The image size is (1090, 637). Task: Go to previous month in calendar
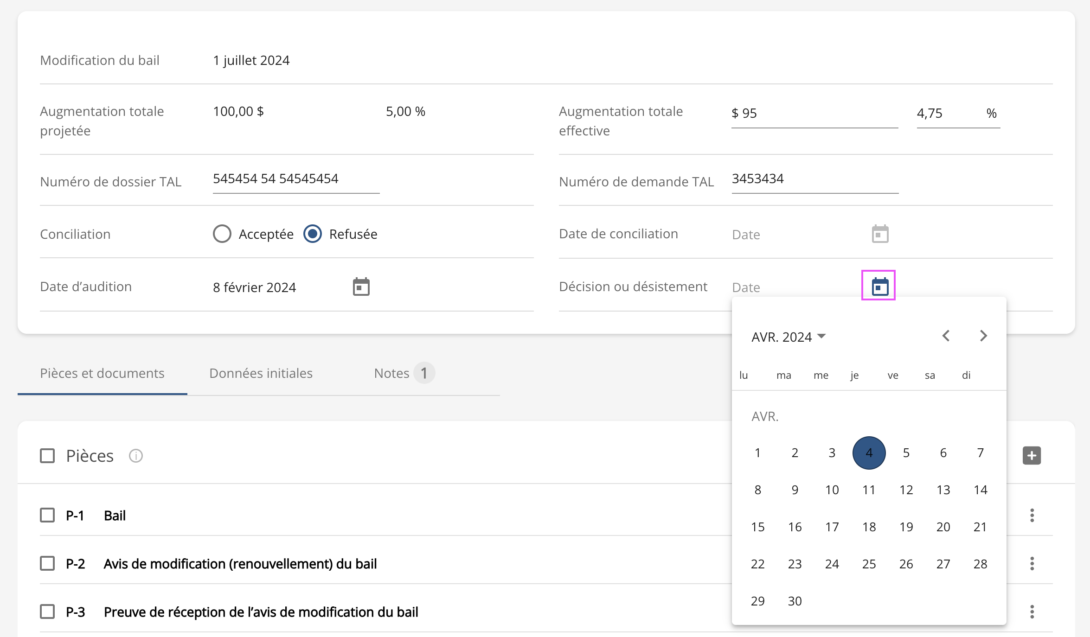(946, 336)
